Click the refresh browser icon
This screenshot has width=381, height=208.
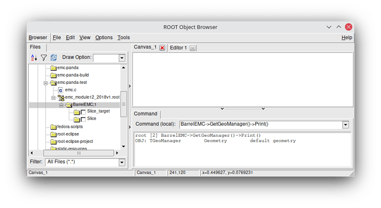[x=54, y=57]
